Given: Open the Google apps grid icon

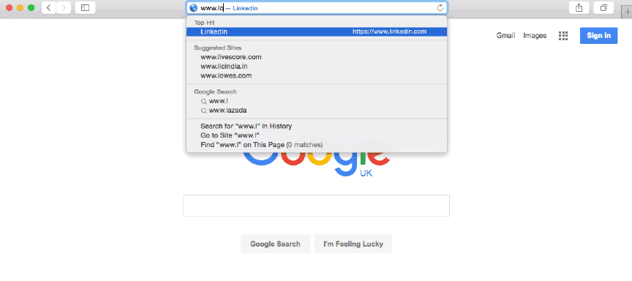Looking at the screenshot, I should pyautogui.click(x=563, y=35).
